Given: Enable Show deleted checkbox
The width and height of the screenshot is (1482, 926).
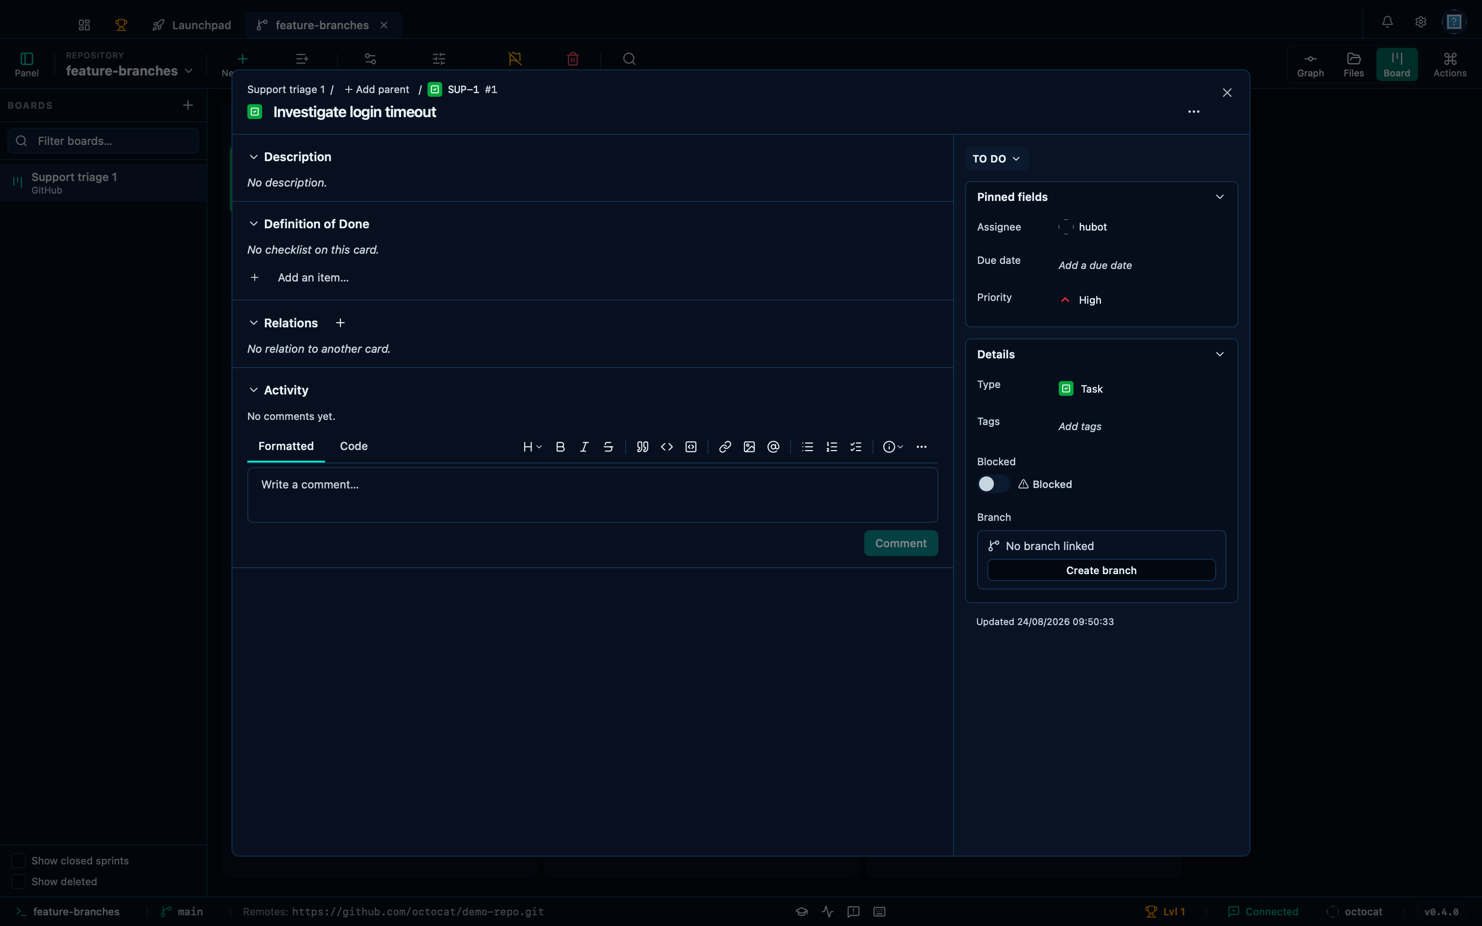Looking at the screenshot, I should (19, 881).
